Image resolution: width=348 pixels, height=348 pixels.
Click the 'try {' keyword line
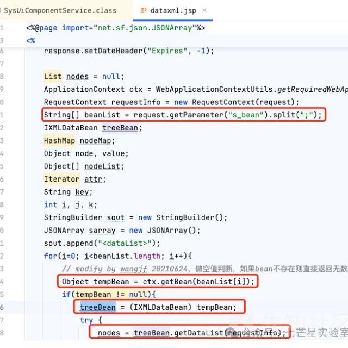pos(91,320)
